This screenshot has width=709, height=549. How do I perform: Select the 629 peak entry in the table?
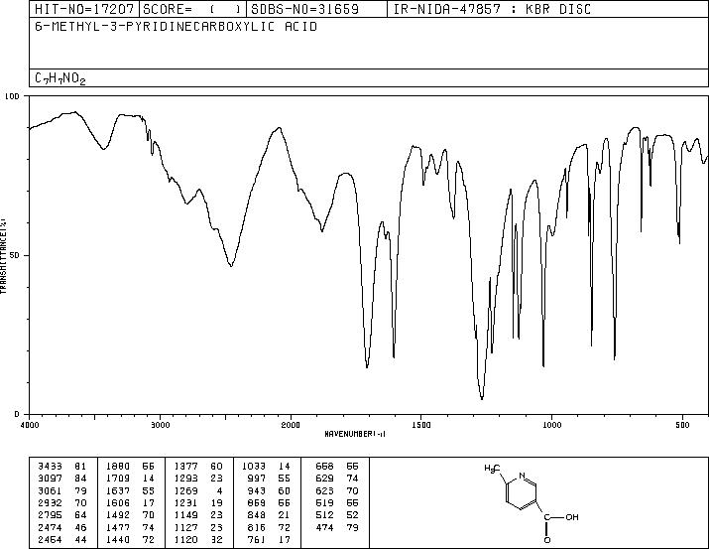337,479
